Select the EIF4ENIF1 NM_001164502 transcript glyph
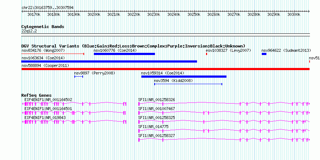 pos(74,104)
